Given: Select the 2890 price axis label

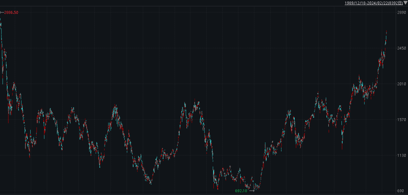Looking at the screenshot, I should click(401, 13).
